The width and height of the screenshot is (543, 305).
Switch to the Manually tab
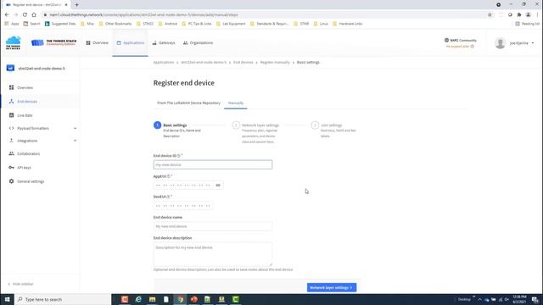click(236, 103)
